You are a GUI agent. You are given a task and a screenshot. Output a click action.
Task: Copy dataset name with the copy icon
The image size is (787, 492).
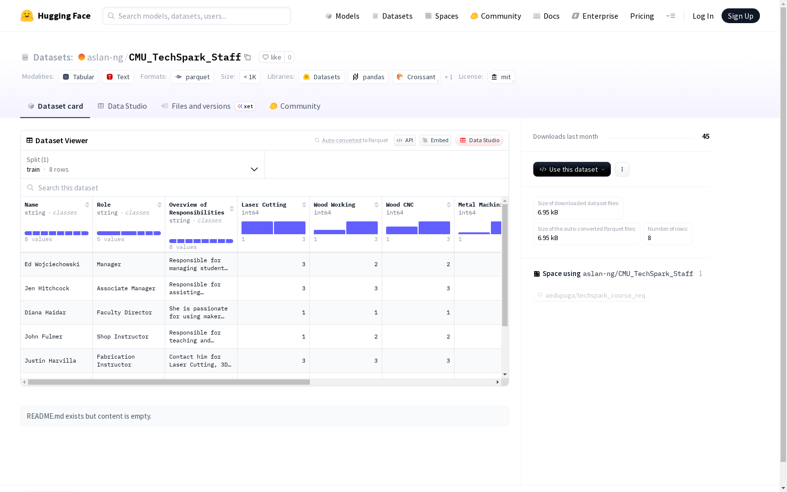tap(248, 58)
